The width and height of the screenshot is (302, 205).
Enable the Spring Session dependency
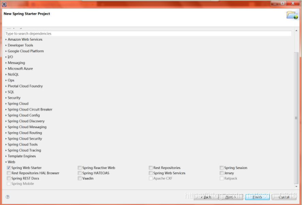(x=222, y=168)
